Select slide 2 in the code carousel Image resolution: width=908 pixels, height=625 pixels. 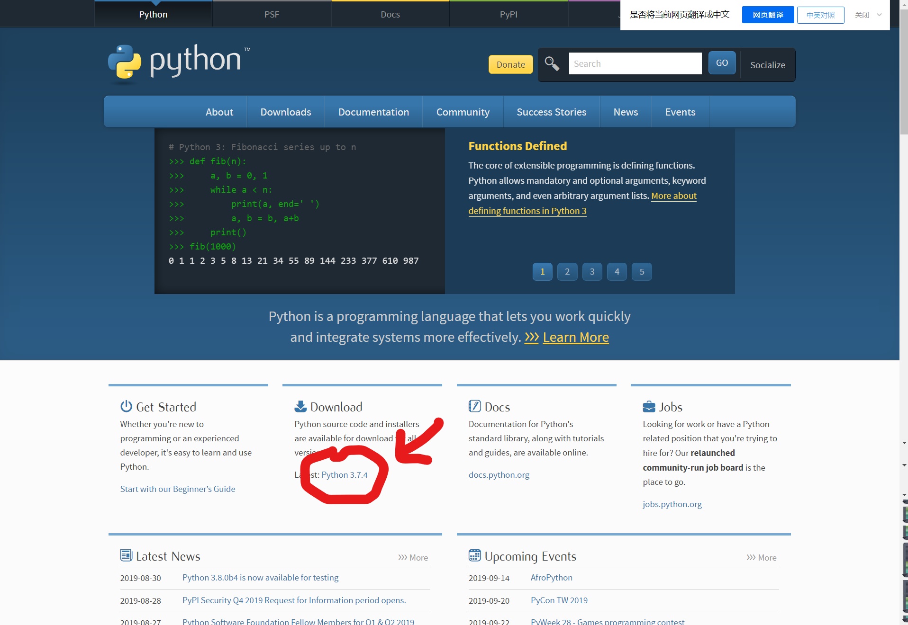567,272
